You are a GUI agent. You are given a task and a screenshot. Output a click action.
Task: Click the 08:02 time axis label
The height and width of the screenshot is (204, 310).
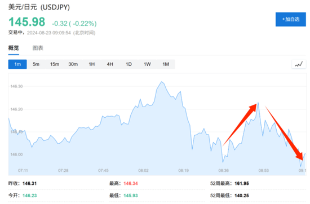click(143, 170)
